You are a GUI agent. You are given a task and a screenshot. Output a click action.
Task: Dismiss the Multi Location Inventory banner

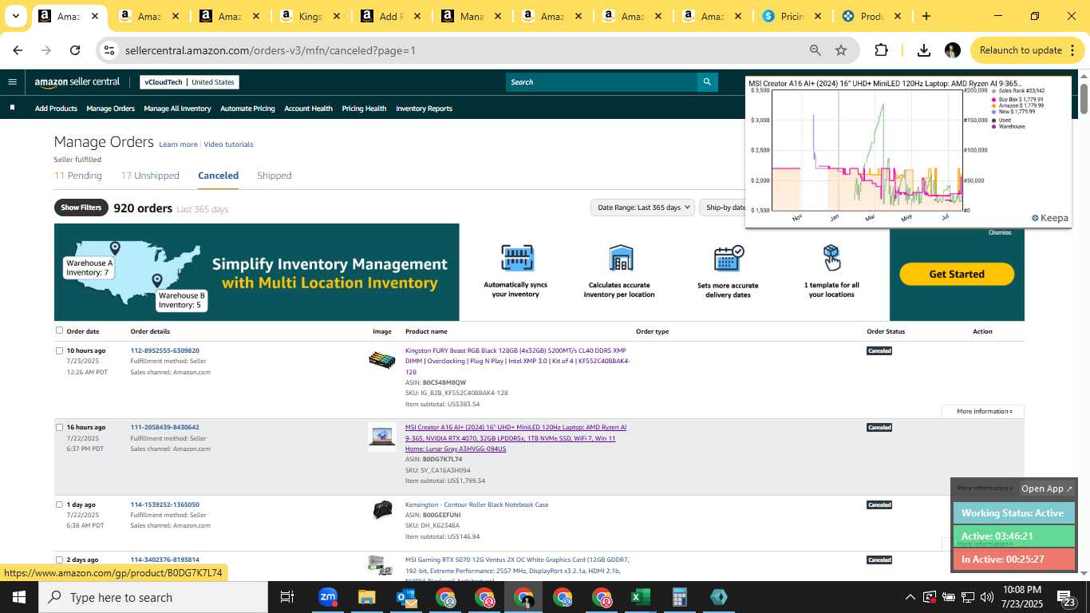click(1000, 232)
